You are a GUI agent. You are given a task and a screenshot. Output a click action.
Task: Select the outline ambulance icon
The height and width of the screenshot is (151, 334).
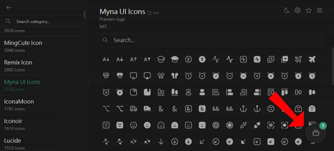pos(133,109)
